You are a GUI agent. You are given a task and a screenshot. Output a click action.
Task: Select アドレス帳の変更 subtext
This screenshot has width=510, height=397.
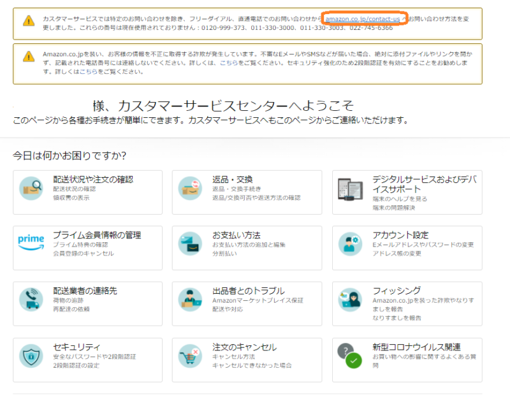pos(397,253)
